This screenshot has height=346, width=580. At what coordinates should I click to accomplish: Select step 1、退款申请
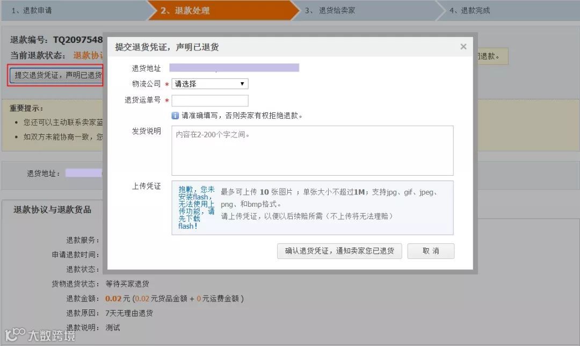pyautogui.click(x=32, y=10)
